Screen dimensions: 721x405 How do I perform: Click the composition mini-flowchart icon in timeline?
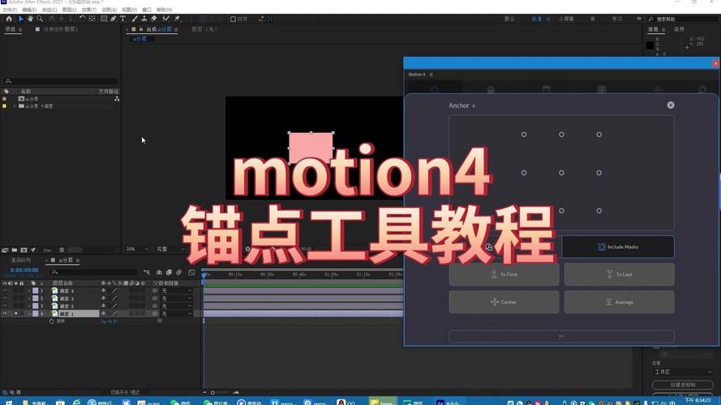click(x=147, y=272)
